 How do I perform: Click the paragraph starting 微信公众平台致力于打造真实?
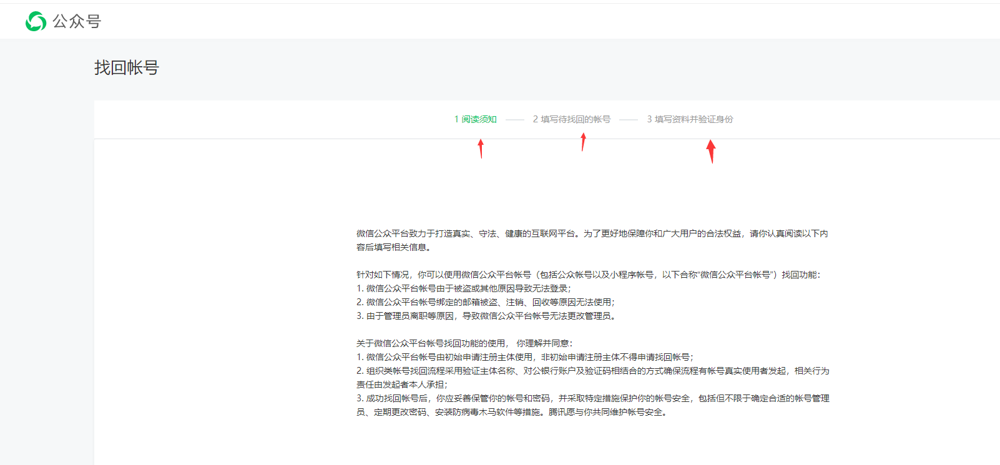coord(592,240)
